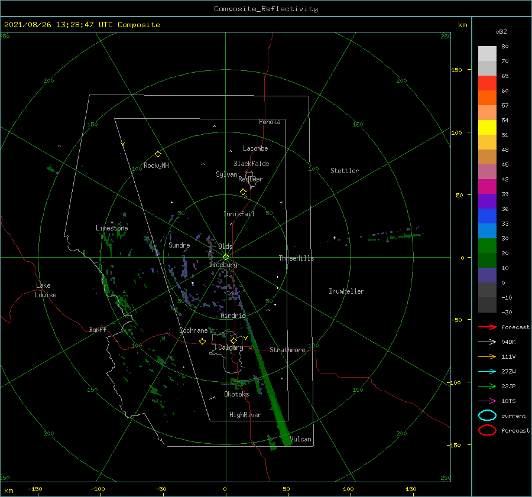Image resolution: width=532 pixels, height=497 pixels.
Task: Click the magenta 42–39 dBZ swatch
Action: click(487, 187)
